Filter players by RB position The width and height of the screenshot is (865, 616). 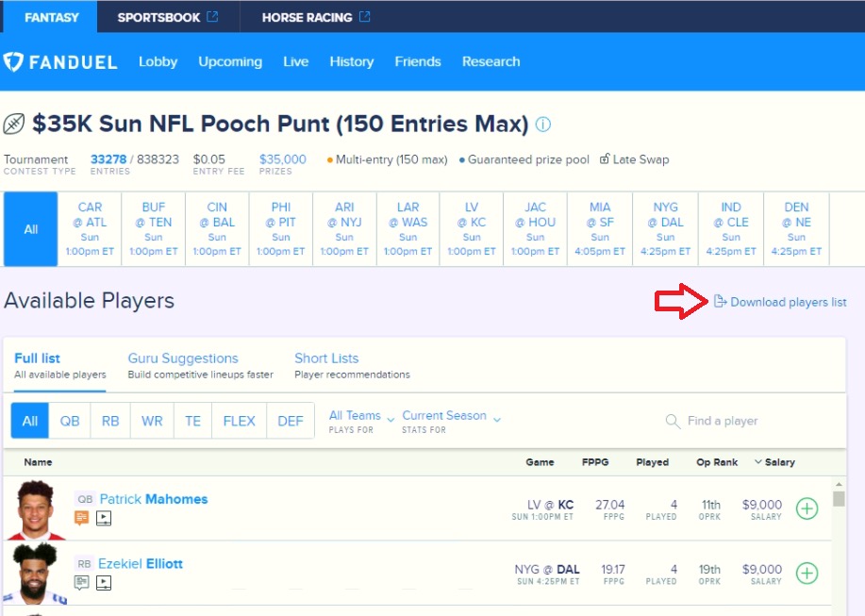click(110, 421)
